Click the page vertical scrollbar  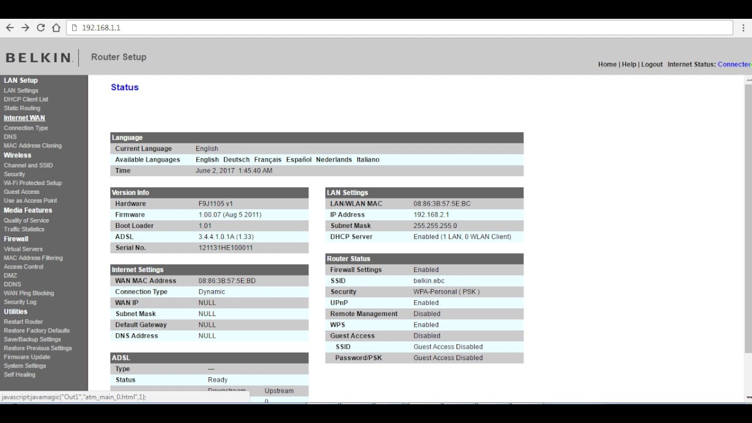point(748,219)
